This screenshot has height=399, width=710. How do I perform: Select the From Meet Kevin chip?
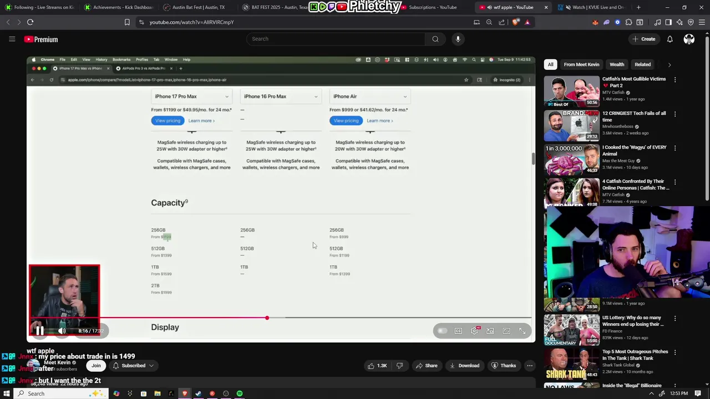[x=581, y=64]
